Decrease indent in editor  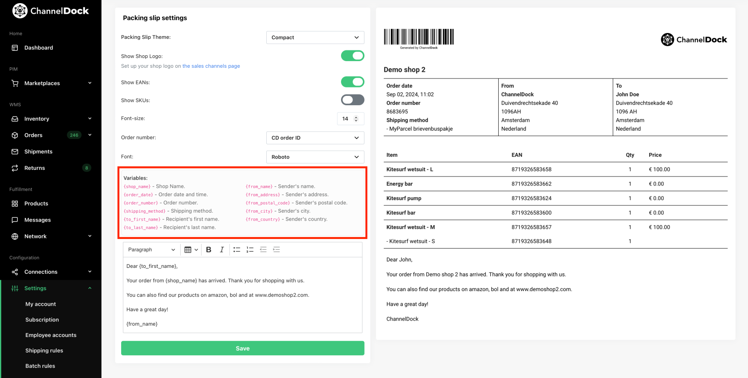click(x=263, y=250)
